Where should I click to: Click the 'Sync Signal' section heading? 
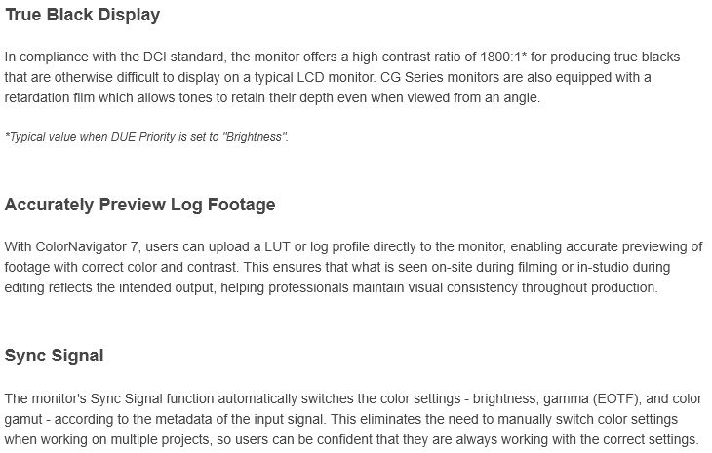click(x=54, y=356)
